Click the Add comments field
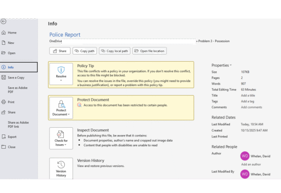Image resolution: width=281 pixels, height=193 pixels. (x=251, y=107)
